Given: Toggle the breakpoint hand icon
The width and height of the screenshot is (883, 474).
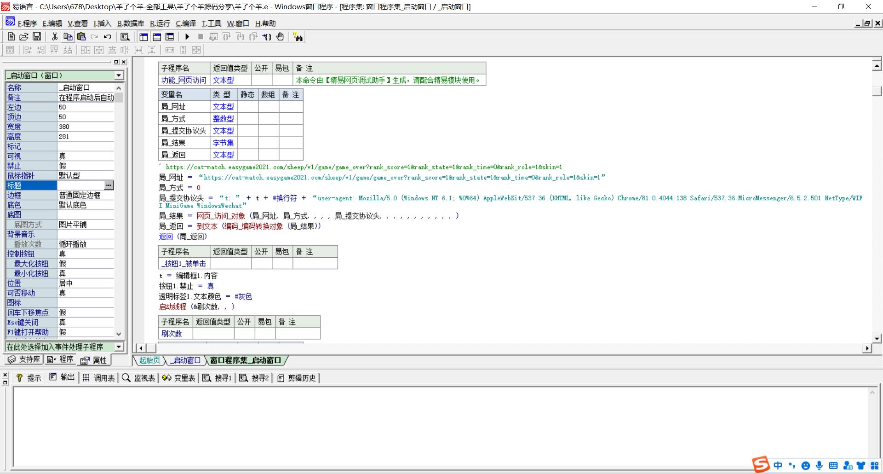Looking at the screenshot, I should coord(280,37).
